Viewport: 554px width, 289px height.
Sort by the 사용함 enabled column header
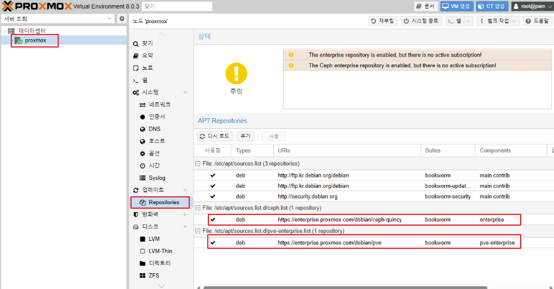click(212, 150)
